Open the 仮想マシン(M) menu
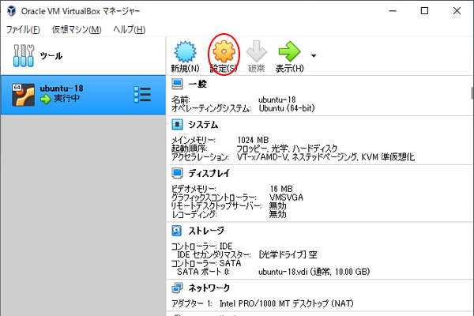Viewport: 474px width, 316px height. (77, 30)
